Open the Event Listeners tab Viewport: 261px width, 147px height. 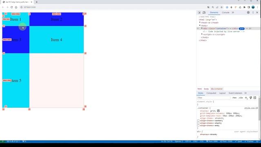pyautogui.click(x=235, y=93)
